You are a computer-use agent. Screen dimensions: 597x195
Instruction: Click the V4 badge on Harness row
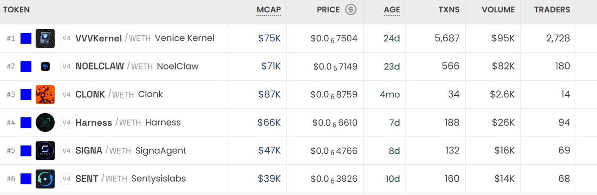tap(66, 123)
